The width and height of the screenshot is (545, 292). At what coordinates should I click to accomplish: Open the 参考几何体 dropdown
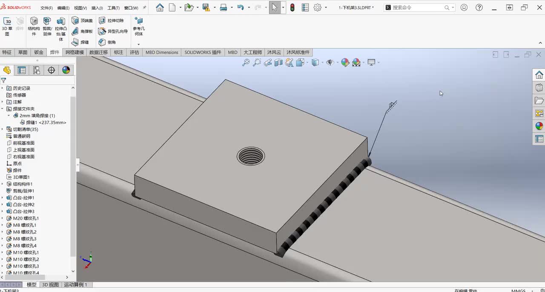pos(138,44)
